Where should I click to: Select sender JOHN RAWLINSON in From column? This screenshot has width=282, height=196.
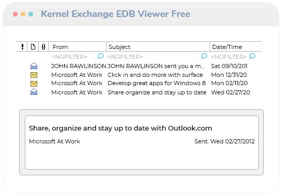79,66
